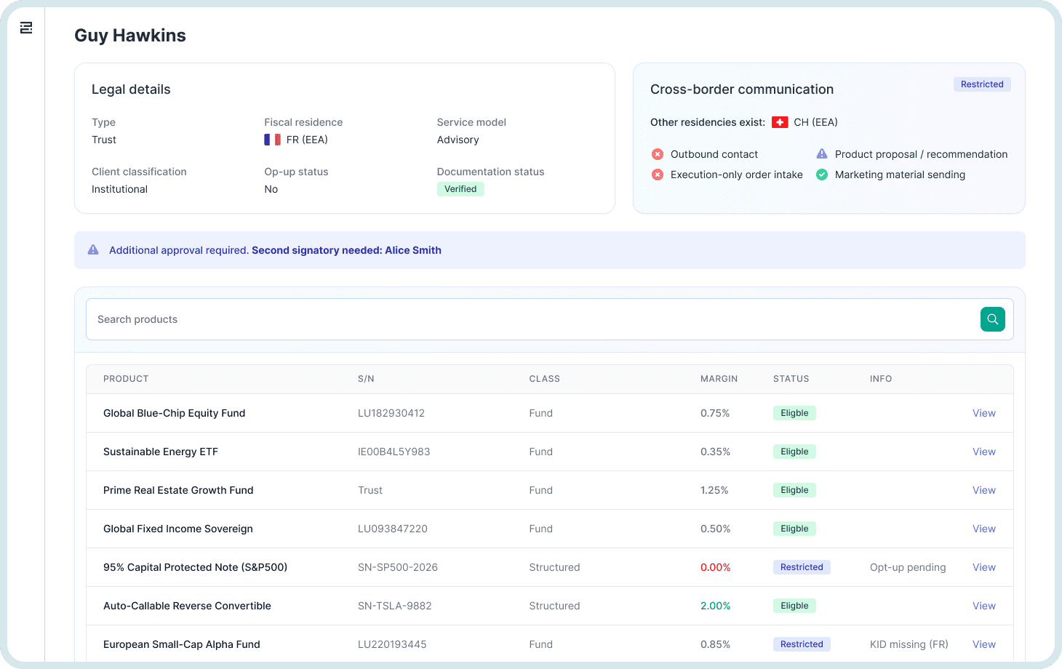The height and width of the screenshot is (669, 1062).
Task: Toggle the Eligible badge for Global Blue-Chip Equity Fund
Action: [794, 412]
